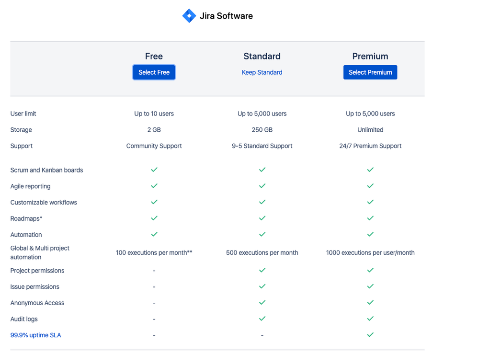Click the 'Roadmaps*' label
The image size is (478, 354).
(26, 218)
